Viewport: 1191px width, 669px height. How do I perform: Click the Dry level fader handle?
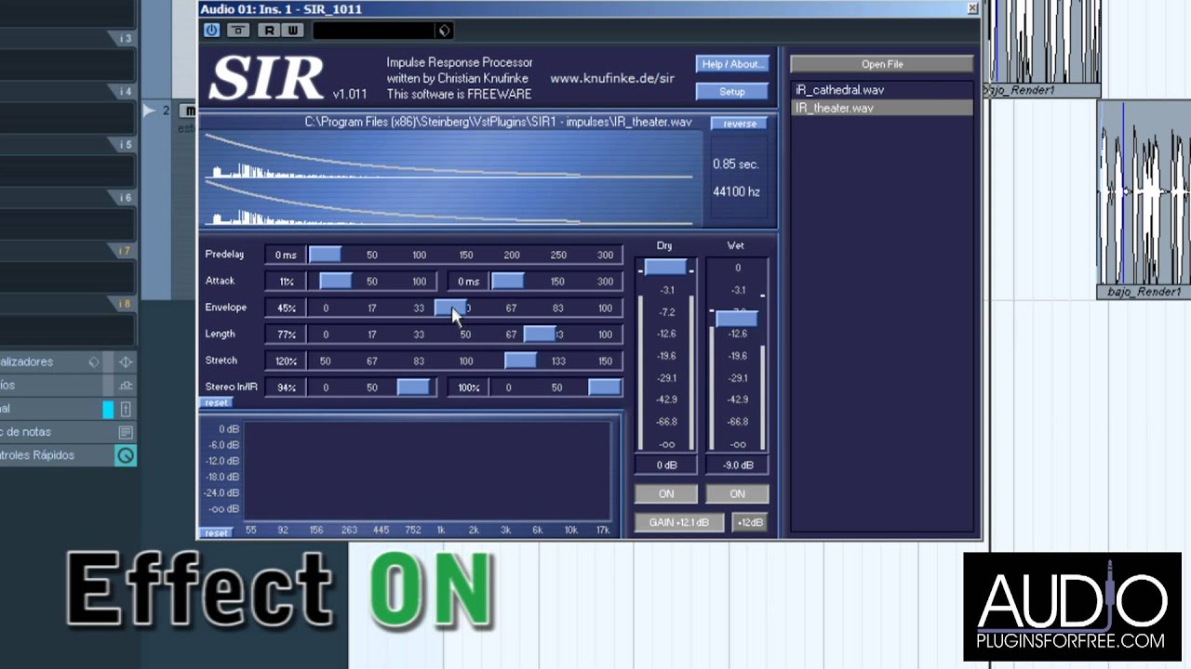[666, 268]
